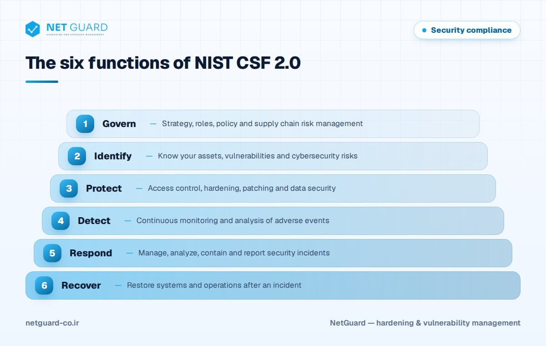546x346 pixels.
Task: Click 'Access control, hardening, patching and data security'
Action: [242, 188]
